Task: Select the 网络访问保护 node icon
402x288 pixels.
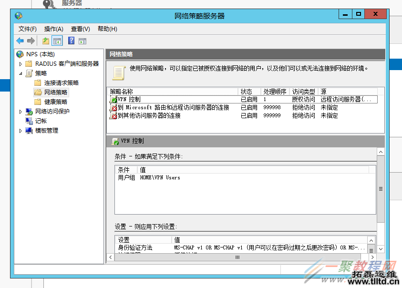Action: click(x=28, y=112)
